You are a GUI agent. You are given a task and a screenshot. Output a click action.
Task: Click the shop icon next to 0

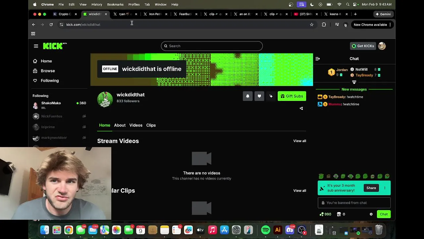point(339,214)
